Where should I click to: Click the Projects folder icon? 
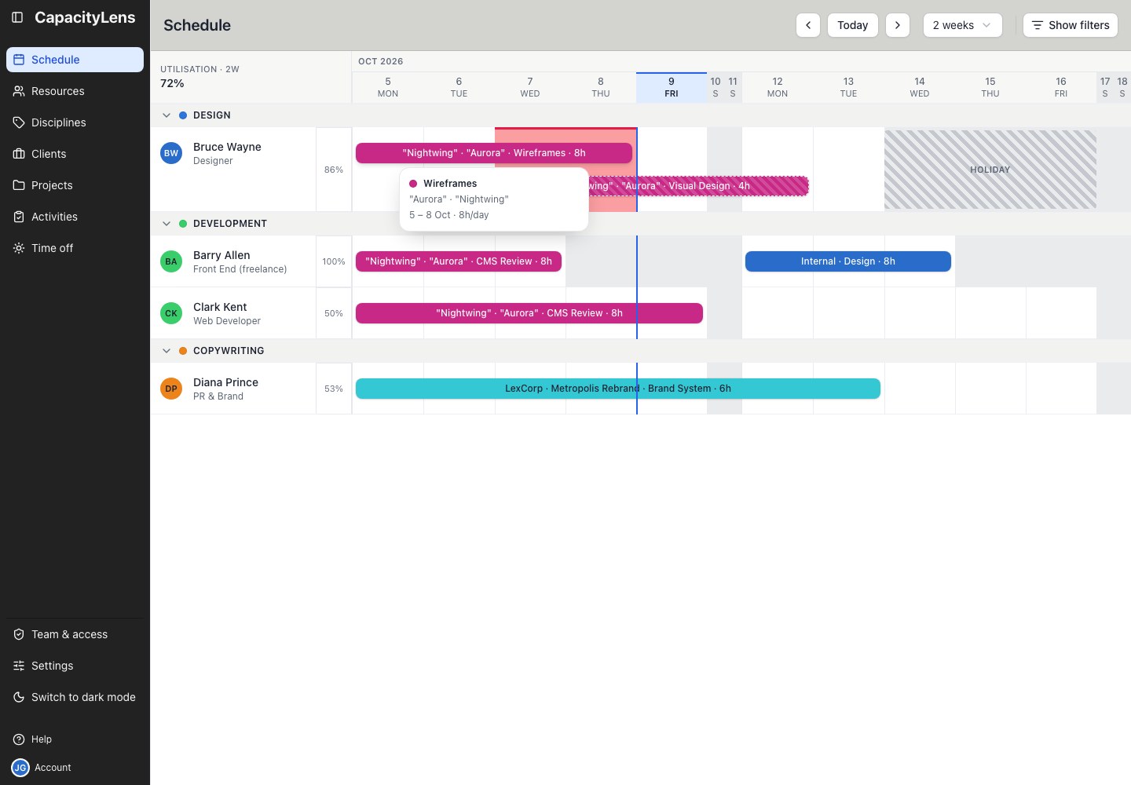point(19,185)
